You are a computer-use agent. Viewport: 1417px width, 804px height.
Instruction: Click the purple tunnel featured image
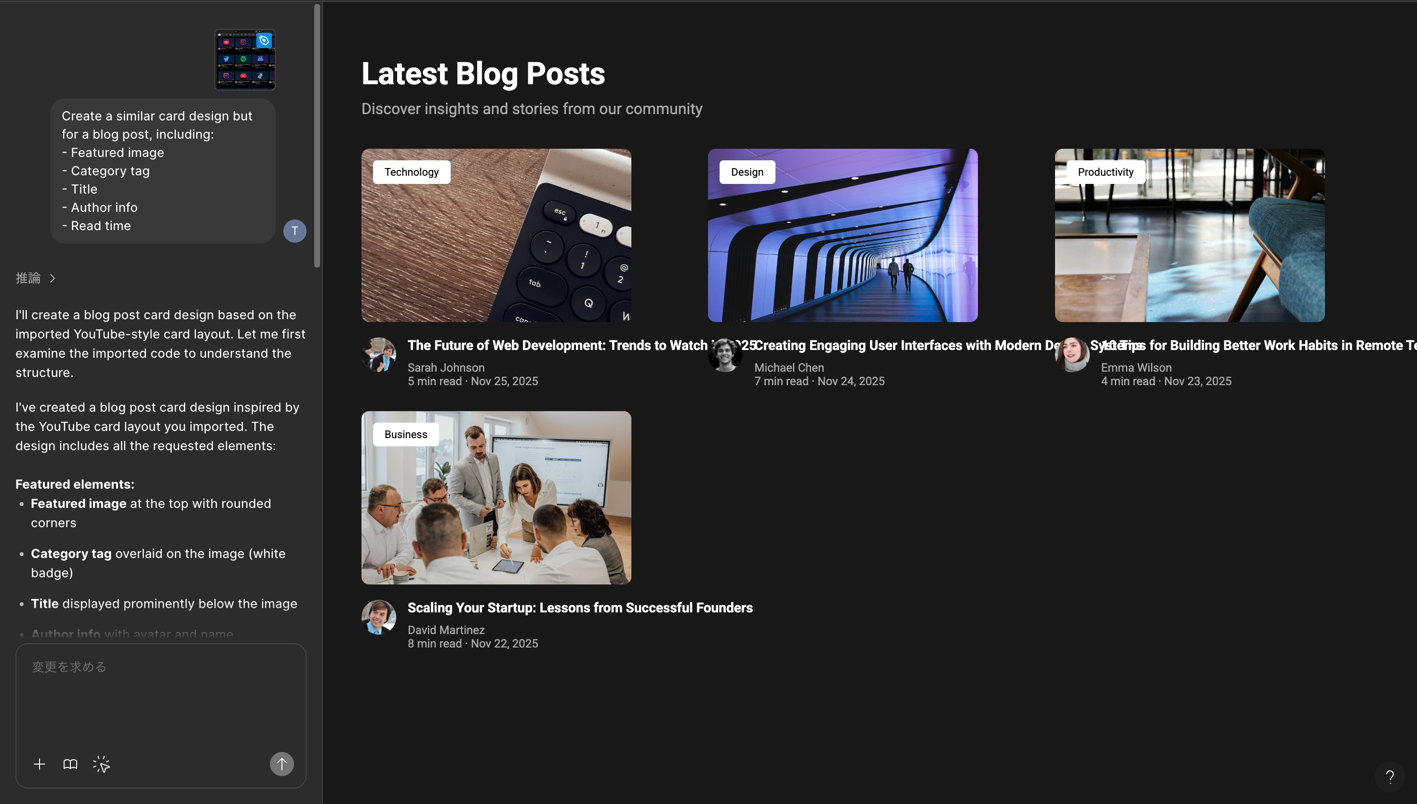[843, 235]
